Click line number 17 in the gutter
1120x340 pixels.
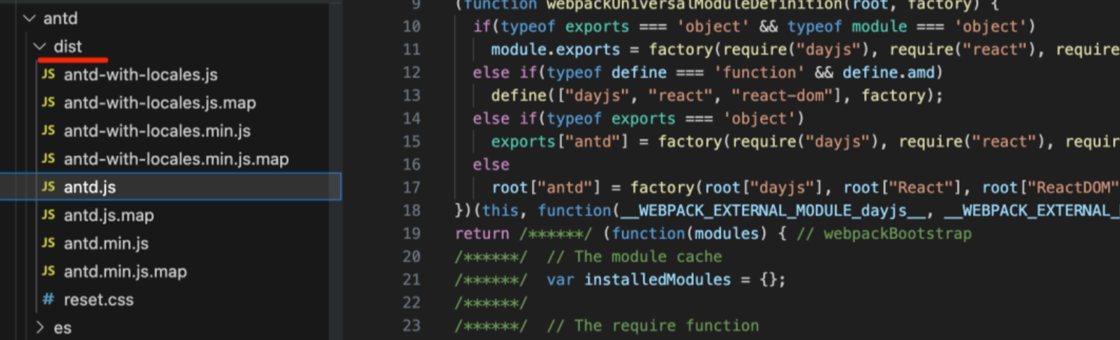click(x=411, y=188)
